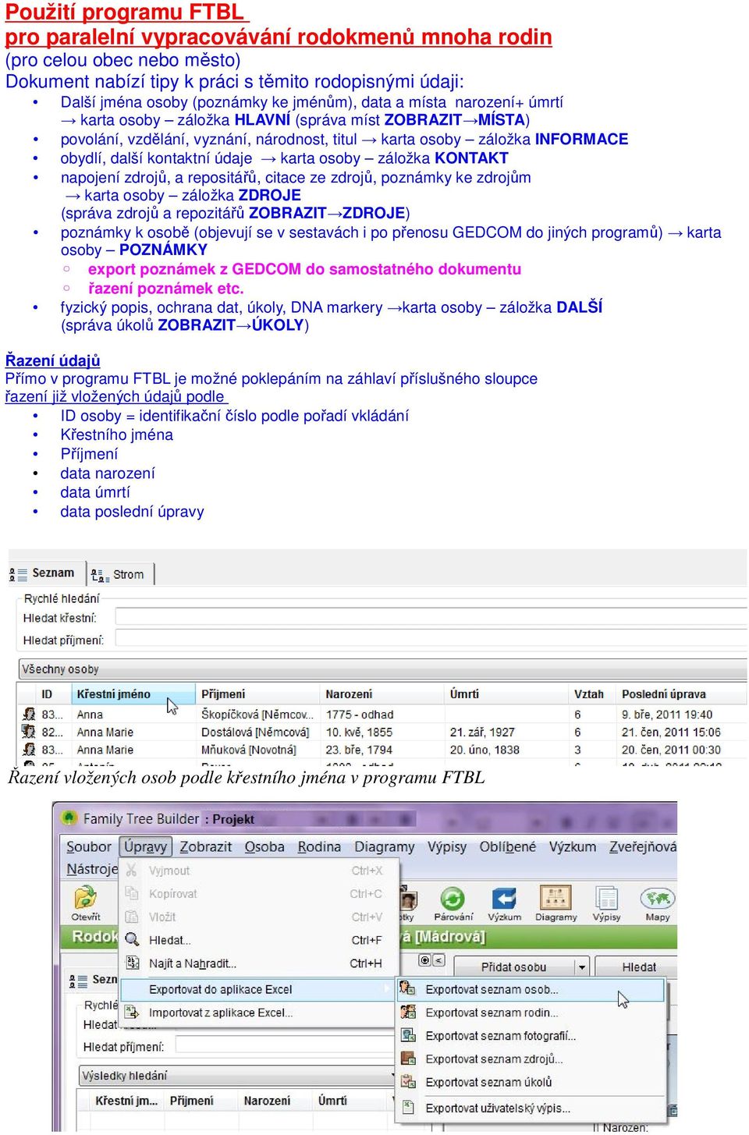Image resolution: width=749 pixels, height=1135 pixels.
Task: Click the Přidat osobu button
Action: (x=513, y=967)
